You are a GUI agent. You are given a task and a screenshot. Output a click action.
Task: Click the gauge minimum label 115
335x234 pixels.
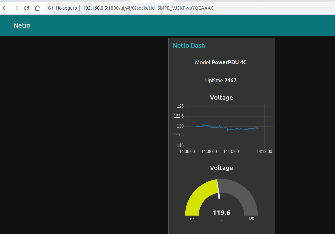pos(192,219)
